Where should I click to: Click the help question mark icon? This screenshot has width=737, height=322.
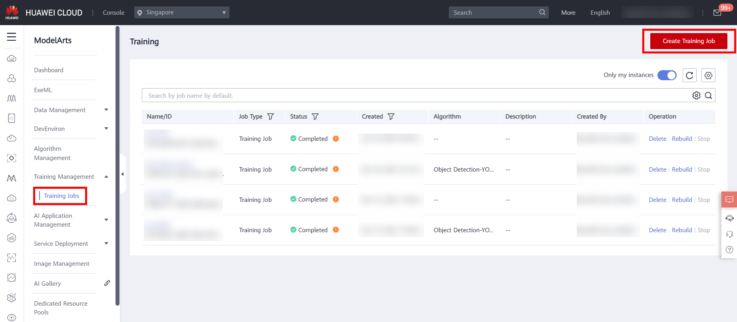[729, 250]
